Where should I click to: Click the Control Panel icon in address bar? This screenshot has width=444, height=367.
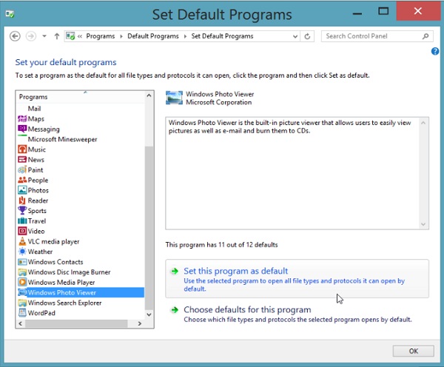(70, 36)
